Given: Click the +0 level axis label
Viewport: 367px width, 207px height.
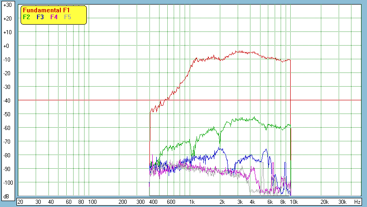Looking at the screenshot, I should click(7, 46).
